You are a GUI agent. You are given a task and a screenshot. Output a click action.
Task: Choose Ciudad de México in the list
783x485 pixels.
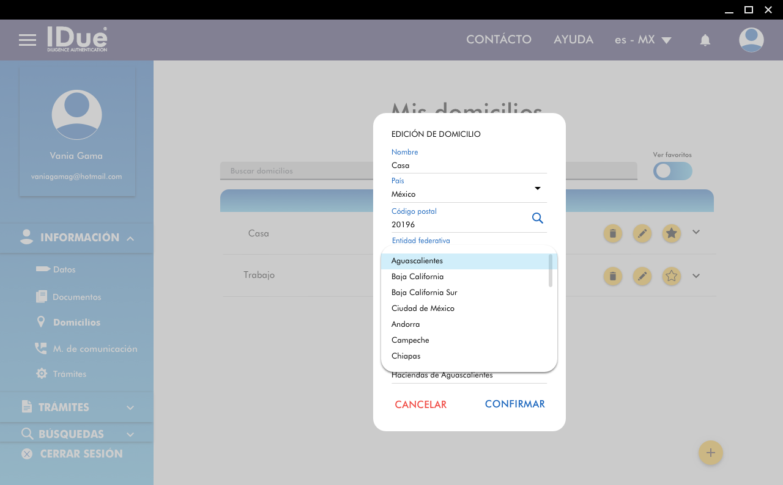point(423,308)
